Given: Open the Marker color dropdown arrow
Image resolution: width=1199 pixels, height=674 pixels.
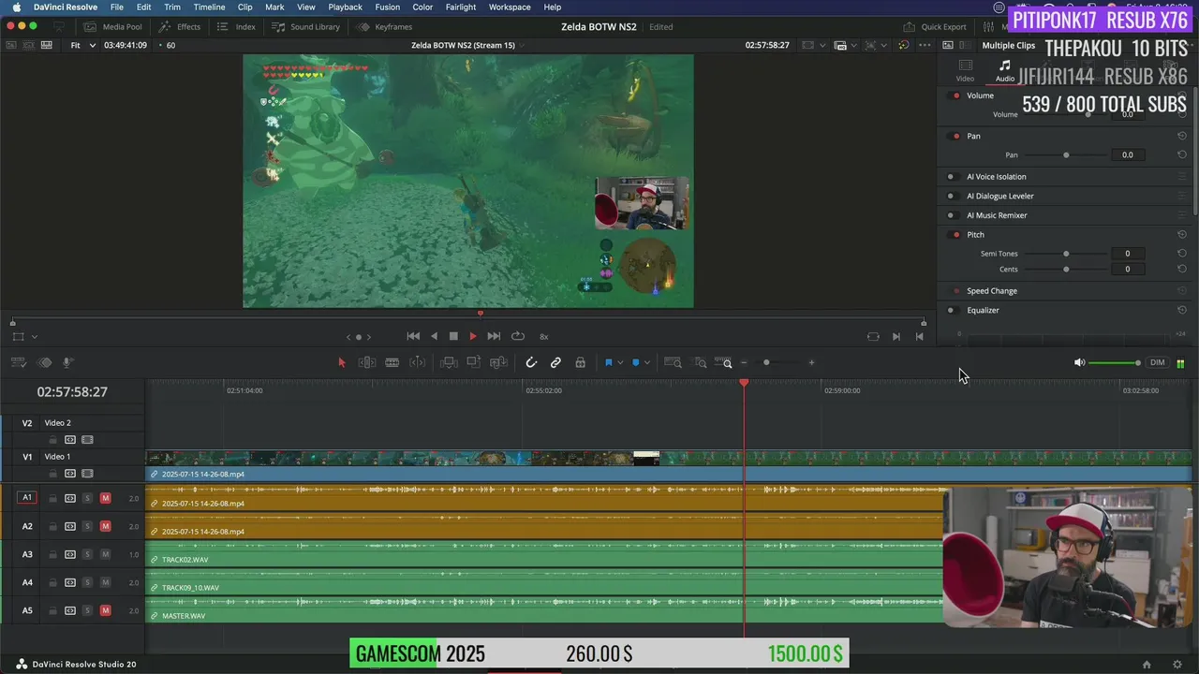Looking at the screenshot, I should tap(647, 363).
